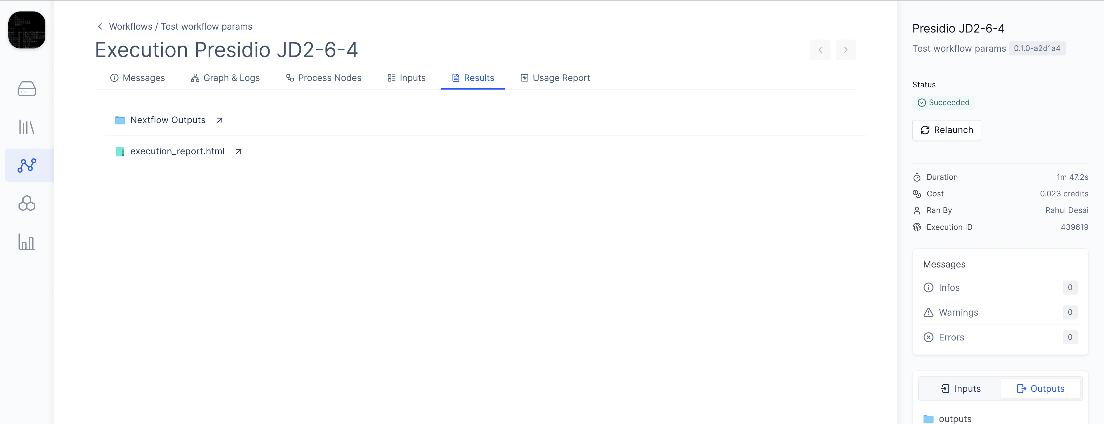Viewport: 1104px width, 424px height.
Task: Click the Warnings count badge
Action: [1070, 312]
